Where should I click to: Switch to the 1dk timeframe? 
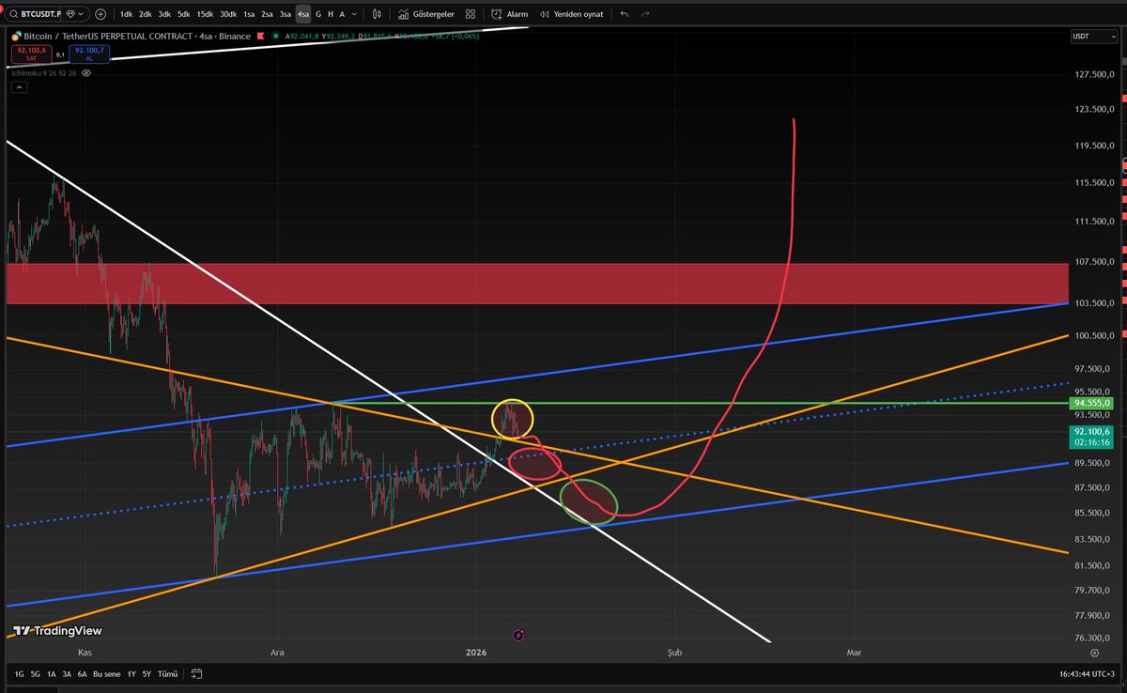click(126, 14)
